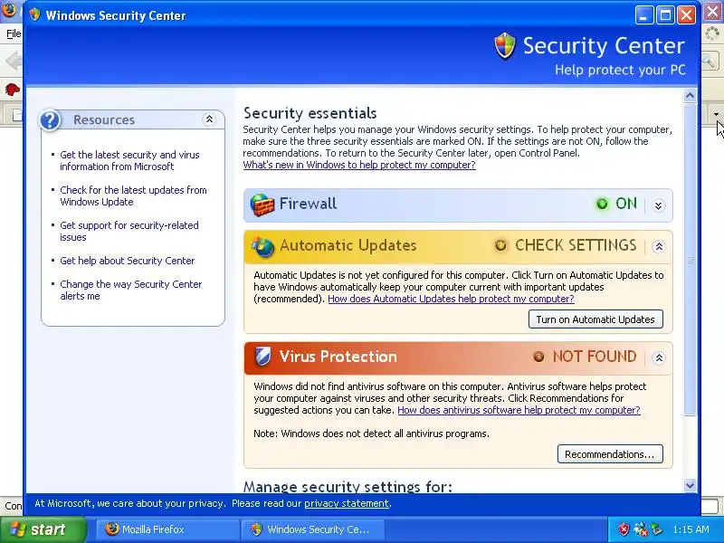Switch to Mozilla Firefox taskbar button
The width and height of the screenshot is (724, 543).
coord(168,529)
